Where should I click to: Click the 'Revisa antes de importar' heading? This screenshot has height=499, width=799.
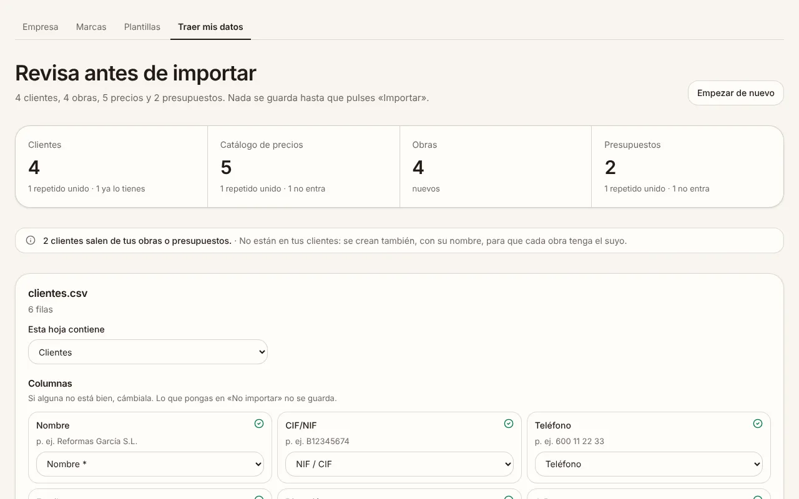point(135,73)
